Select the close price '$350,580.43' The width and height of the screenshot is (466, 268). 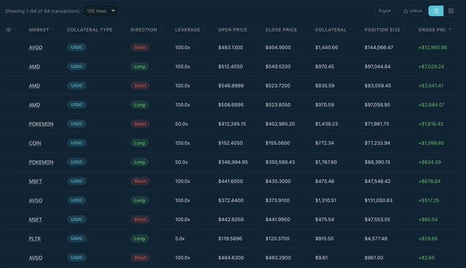click(x=280, y=162)
